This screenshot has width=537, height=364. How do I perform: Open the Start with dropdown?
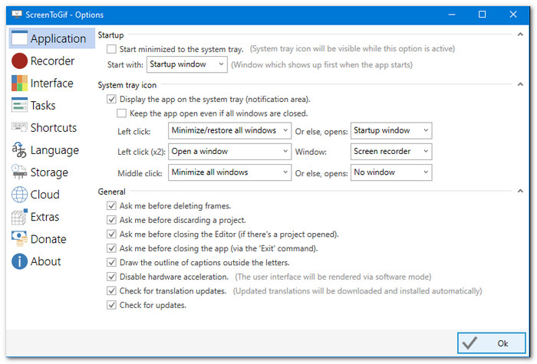tap(187, 64)
